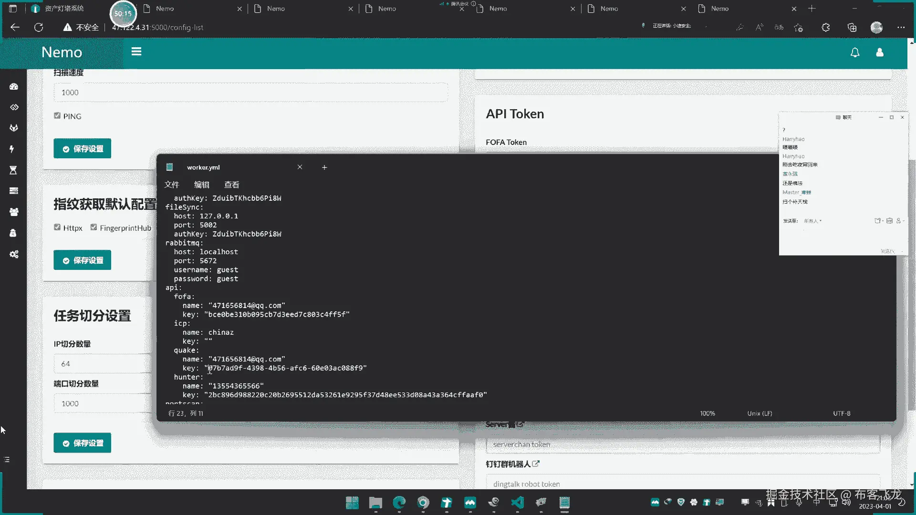
Task: Open the user profile icon in header
Action: (x=880, y=52)
